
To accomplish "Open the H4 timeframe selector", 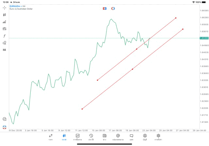I will (x=5, y=50).
